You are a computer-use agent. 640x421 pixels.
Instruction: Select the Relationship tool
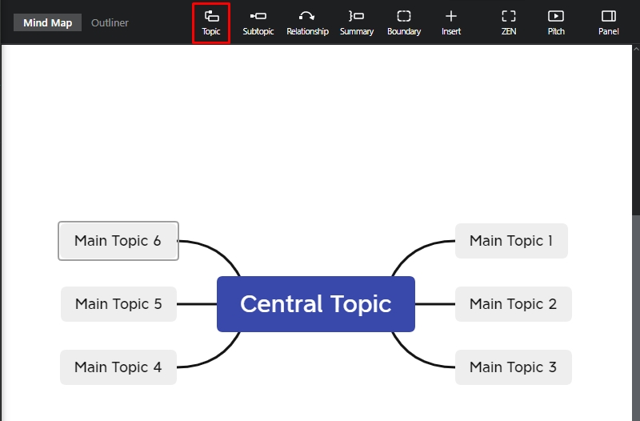coord(307,23)
